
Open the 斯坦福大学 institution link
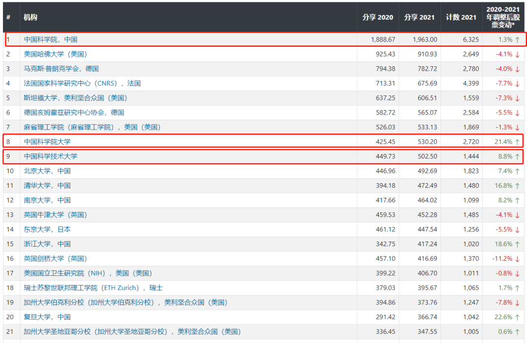(x=75, y=98)
